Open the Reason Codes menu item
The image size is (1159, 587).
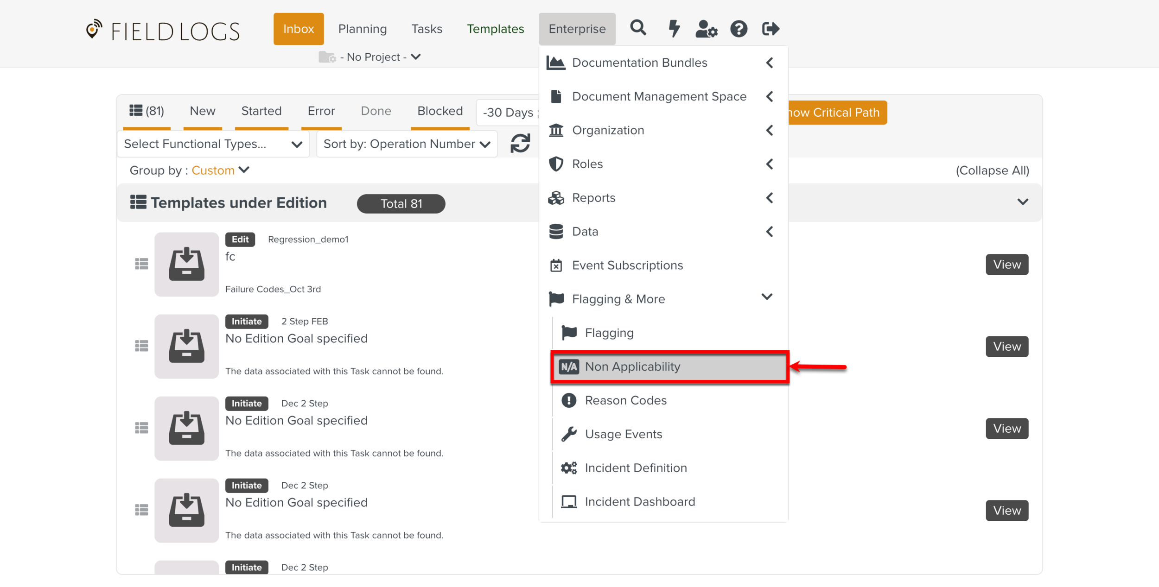click(625, 400)
